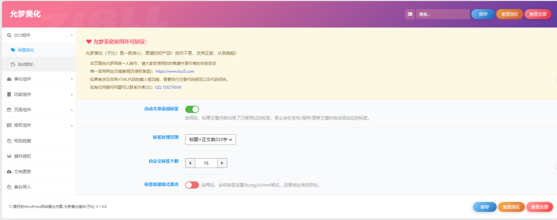Increase 自定义标签个数 with right arrow
Image resolution: width=557 pixels, height=220 pixels.
tap(222, 163)
